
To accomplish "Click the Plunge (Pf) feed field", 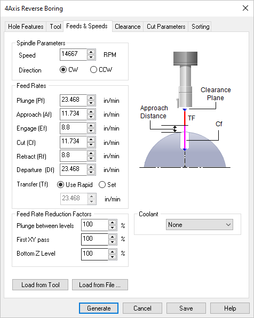I will pos(73,100).
